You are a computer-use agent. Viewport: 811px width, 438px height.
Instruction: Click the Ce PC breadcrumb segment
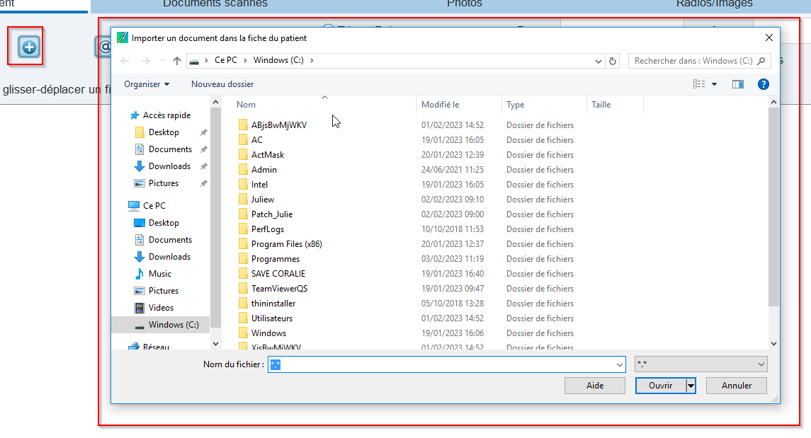click(x=226, y=60)
